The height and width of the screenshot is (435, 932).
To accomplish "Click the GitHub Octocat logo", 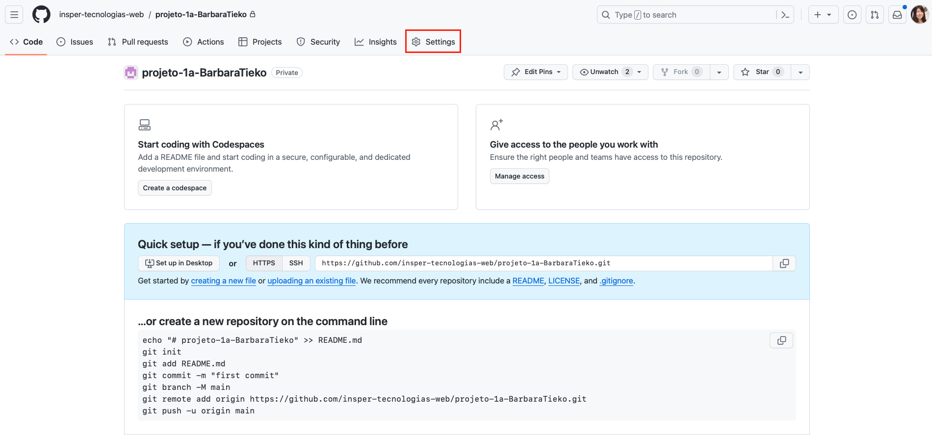I will click(x=41, y=15).
